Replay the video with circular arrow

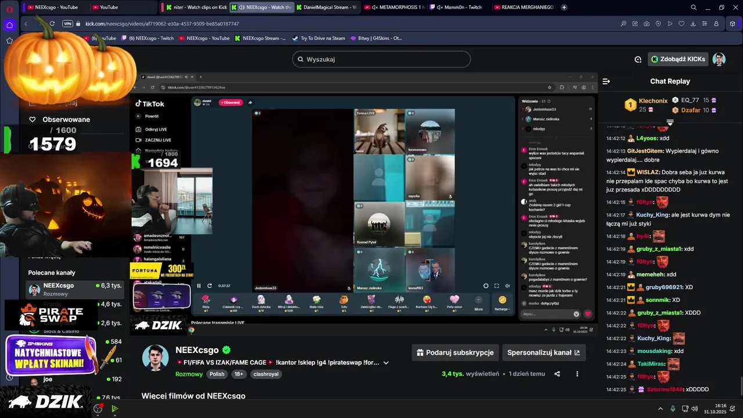point(210,286)
